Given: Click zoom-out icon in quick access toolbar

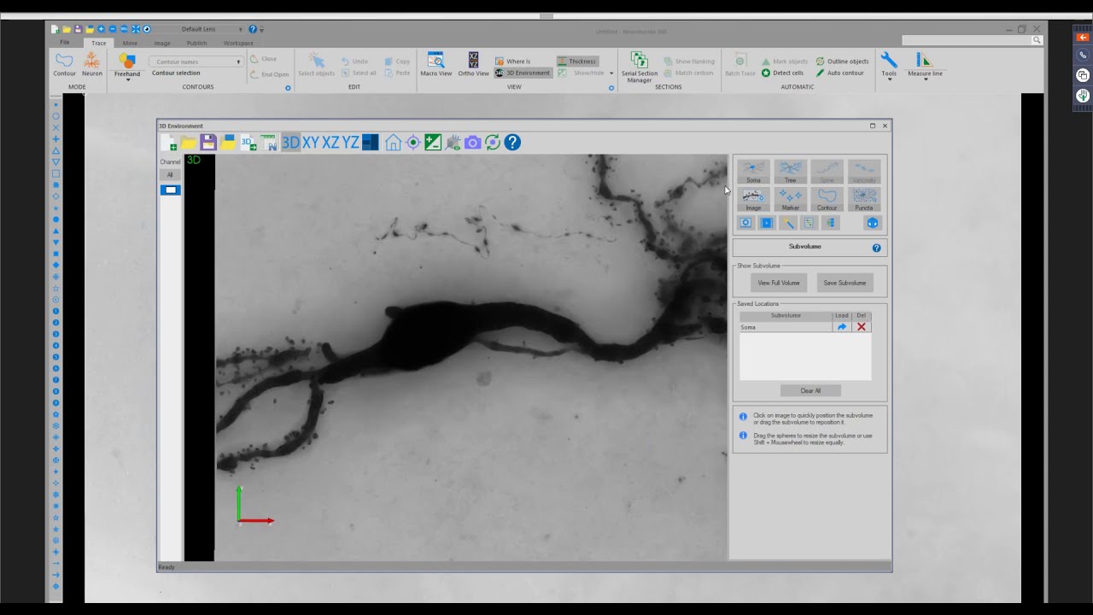Looking at the screenshot, I should 112,29.
